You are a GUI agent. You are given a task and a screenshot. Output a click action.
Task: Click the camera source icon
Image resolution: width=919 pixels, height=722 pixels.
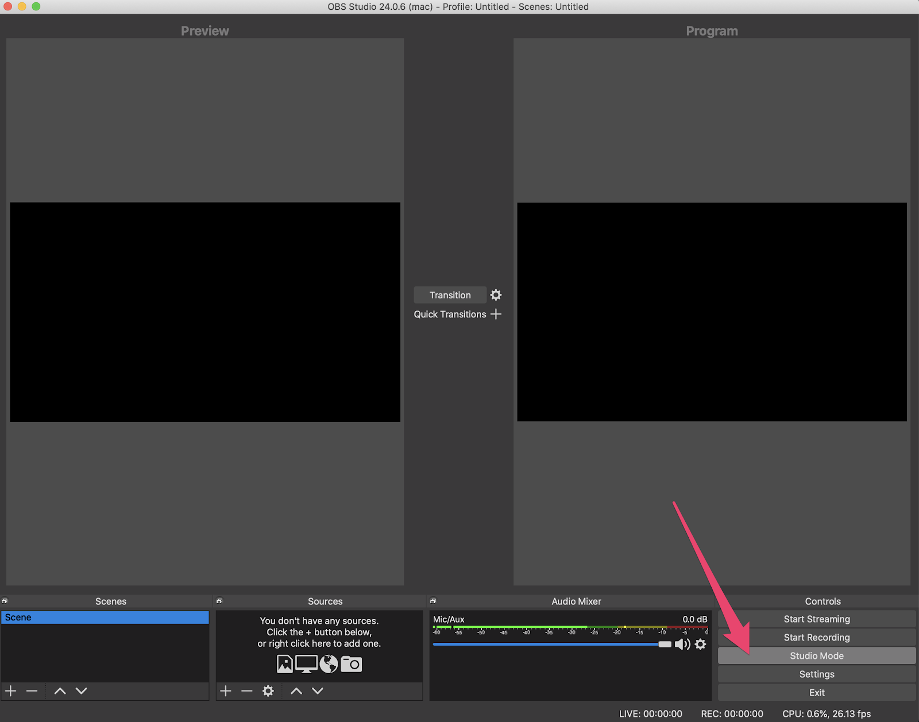click(352, 664)
